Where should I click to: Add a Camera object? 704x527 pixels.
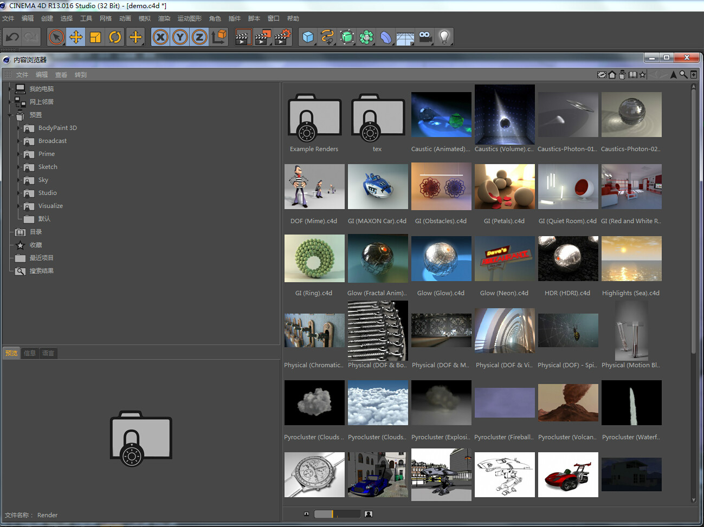(x=425, y=37)
